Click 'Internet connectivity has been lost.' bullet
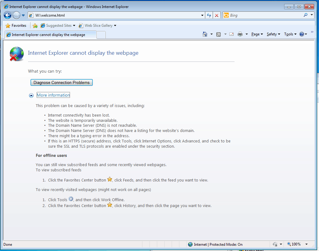The image size is (319, 251). (x=79, y=115)
